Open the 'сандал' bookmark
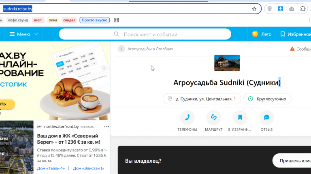Viewport: 311px width, 174px height. pos(69,20)
